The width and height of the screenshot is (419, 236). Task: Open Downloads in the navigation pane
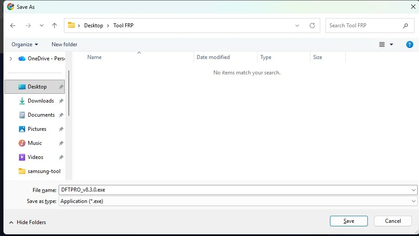pyautogui.click(x=36, y=101)
